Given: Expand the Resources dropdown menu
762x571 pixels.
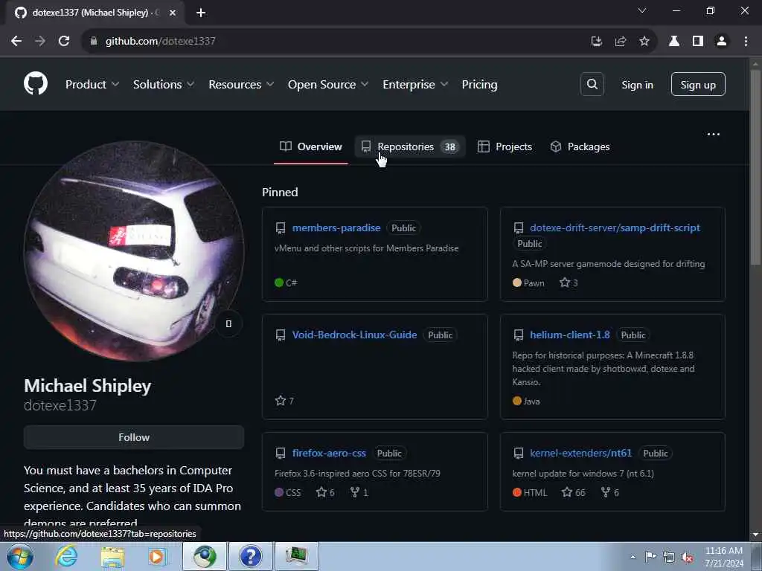Looking at the screenshot, I should point(241,84).
